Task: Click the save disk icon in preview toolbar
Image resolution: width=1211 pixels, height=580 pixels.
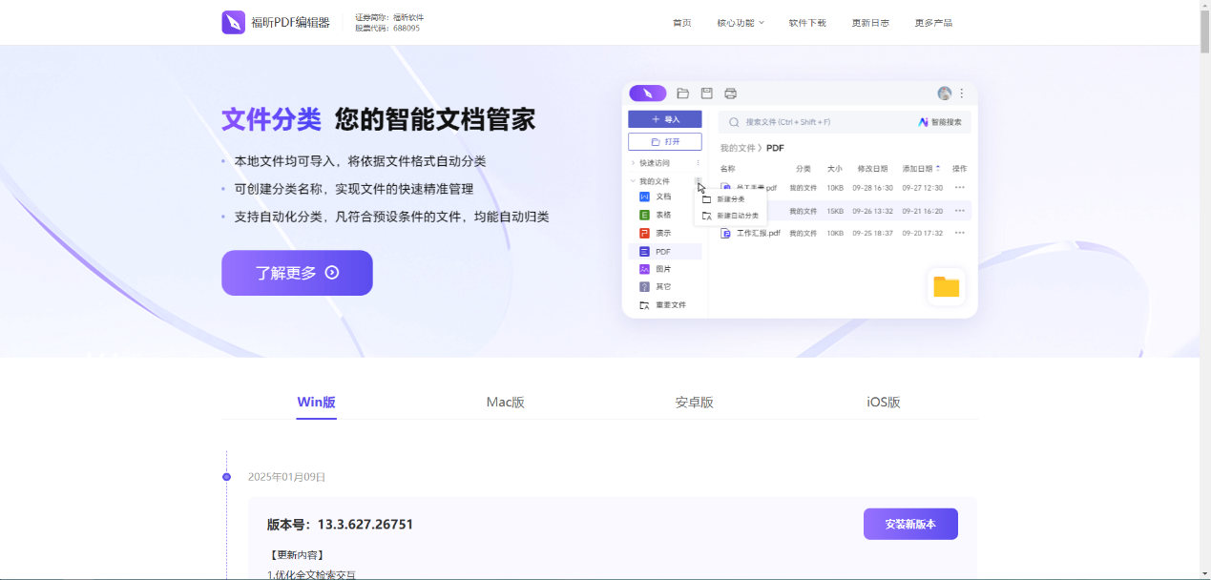Action: click(707, 93)
